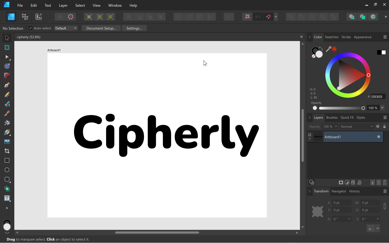Switch to the Swatches tab
Screen dimensions: 389x243
[332, 37]
